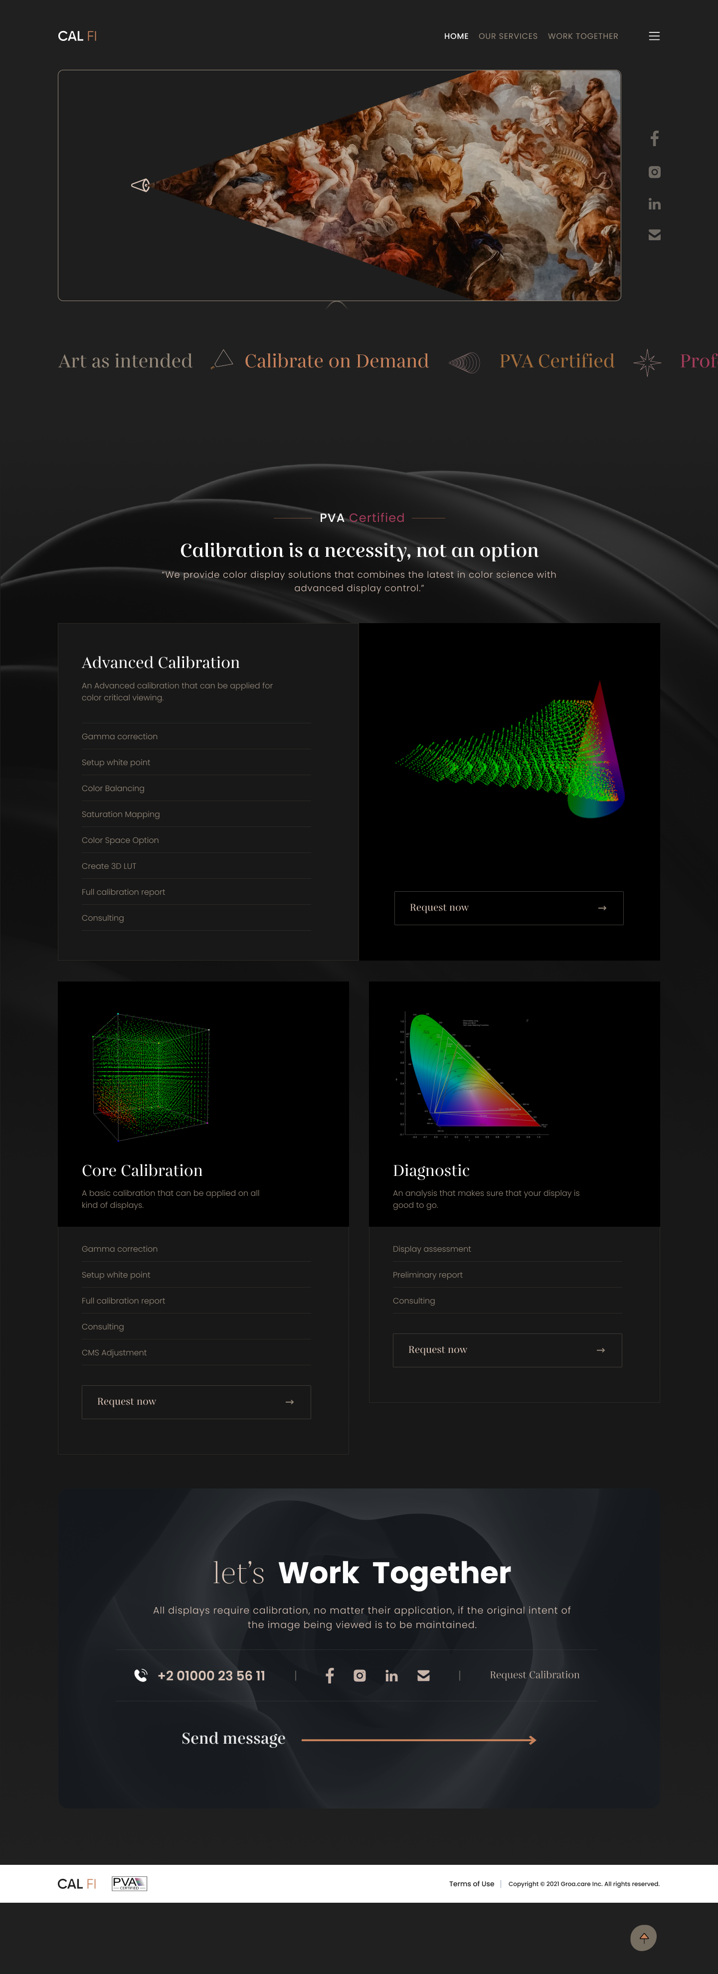Click the hero painting banner
718x1974 pixels.
pyautogui.click(x=340, y=185)
